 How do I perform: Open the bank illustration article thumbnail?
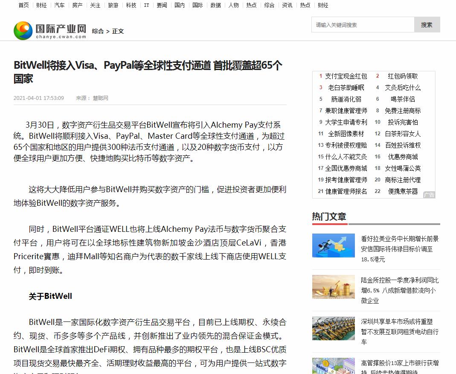coord(334,366)
